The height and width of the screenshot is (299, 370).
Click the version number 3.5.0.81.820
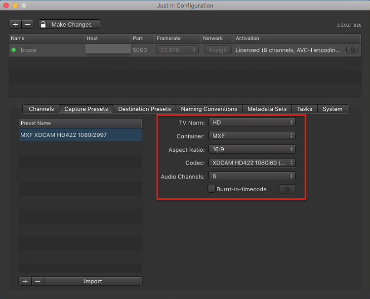pyautogui.click(x=349, y=25)
